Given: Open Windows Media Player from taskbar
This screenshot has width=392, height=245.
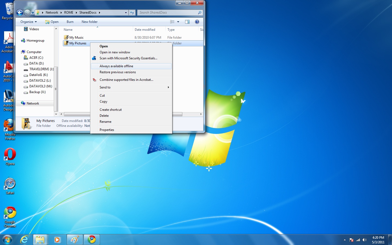Looking at the screenshot, I should 57,240.
